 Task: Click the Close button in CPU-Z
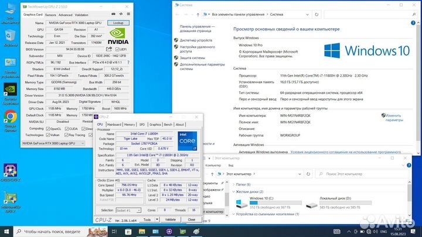pos(191,219)
